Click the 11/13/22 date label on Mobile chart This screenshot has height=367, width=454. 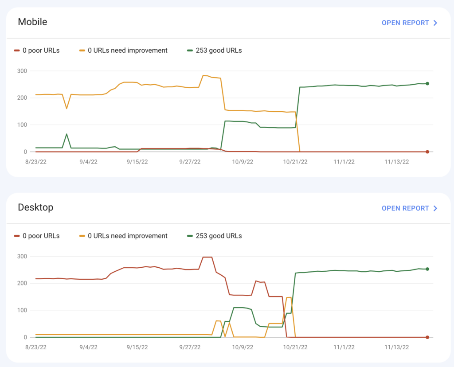pyautogui.click(x=397, y=162)
